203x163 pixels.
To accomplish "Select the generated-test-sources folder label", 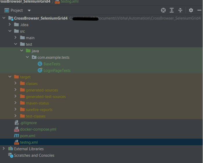I will pos(46,97).
